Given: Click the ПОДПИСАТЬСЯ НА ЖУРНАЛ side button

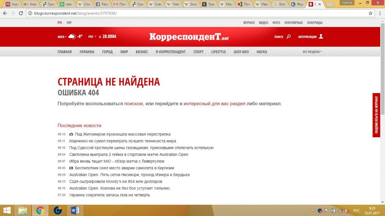Looking at the screenshot, I should 376,115.
